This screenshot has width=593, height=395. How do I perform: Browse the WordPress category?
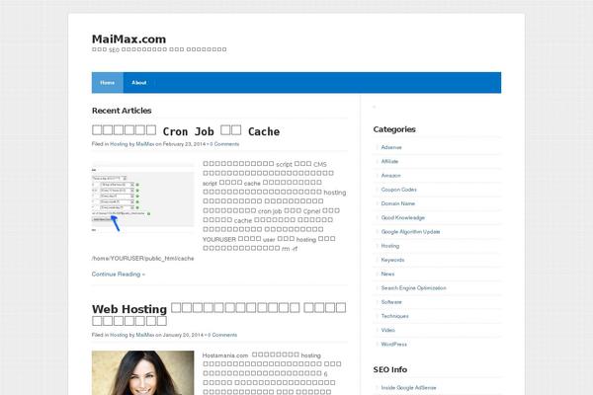[394, 344]
